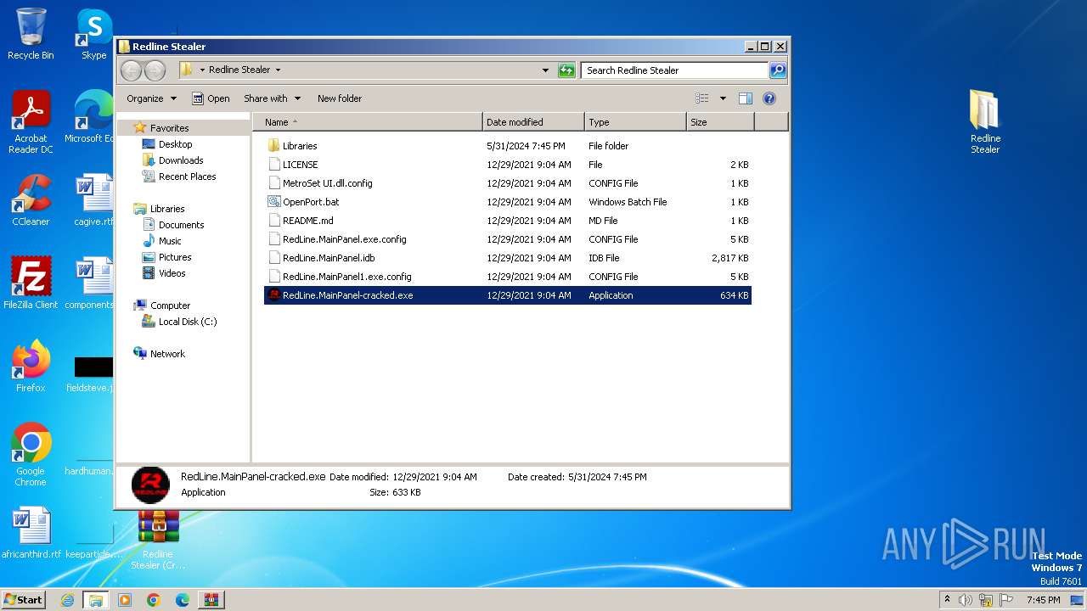Open the Organize dropdown menu
This screenshot has height=611, width=1087.
coord(151,98)
